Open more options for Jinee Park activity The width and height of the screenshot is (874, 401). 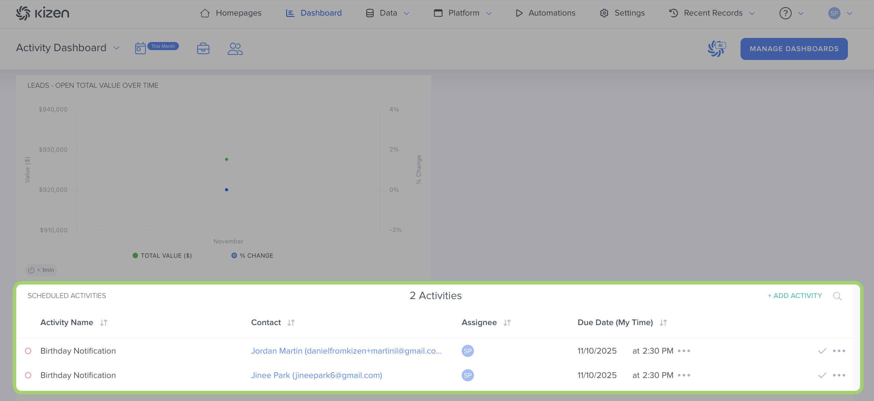point(839,375)
